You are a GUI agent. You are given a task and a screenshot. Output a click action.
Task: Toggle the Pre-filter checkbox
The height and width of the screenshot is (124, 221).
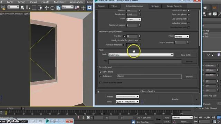124,36
